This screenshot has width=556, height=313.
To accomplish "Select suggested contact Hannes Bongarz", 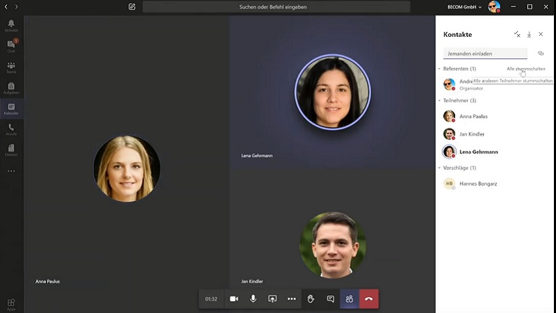I will [x=478, y=184].
